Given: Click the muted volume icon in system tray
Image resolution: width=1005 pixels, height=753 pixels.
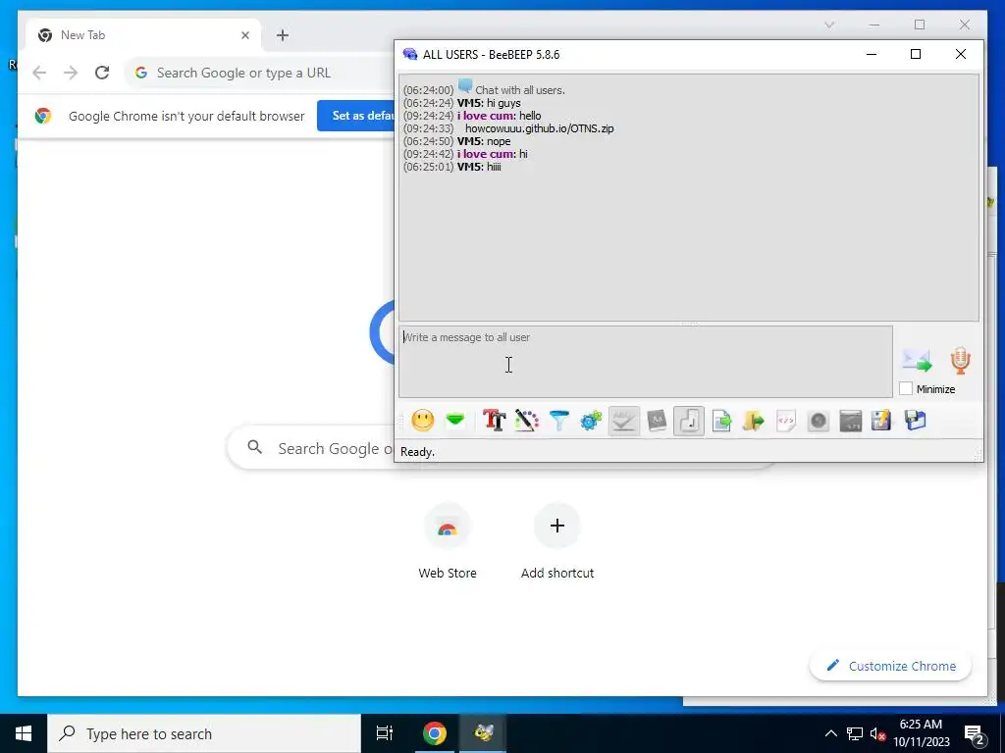Looking at the screenshot, I should [x=877, y=733].
